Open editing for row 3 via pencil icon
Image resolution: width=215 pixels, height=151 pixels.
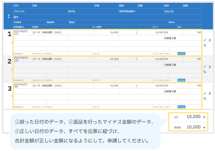205,93
